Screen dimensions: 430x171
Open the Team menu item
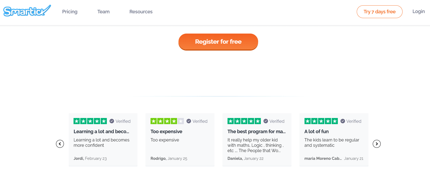(x=103, y=12)
